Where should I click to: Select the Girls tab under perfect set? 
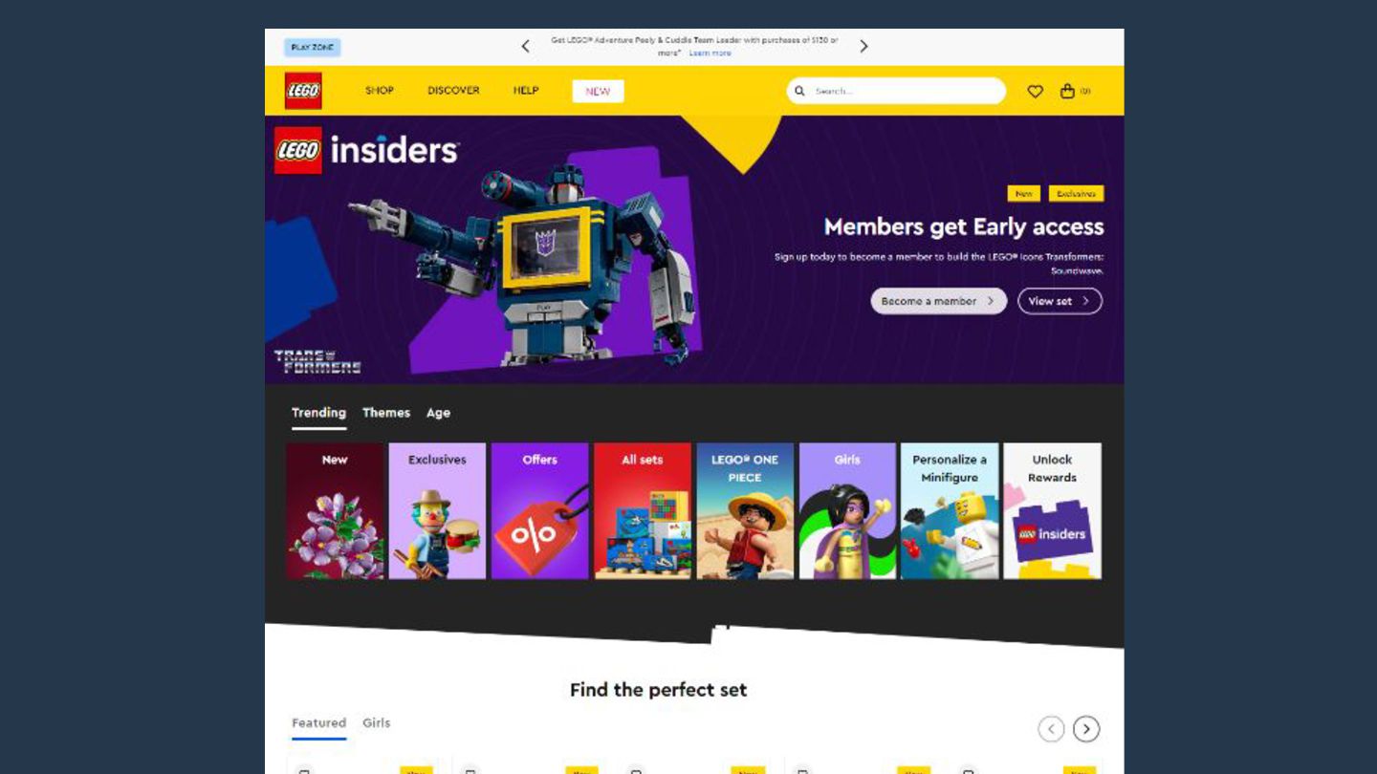(x=376, y=723)
